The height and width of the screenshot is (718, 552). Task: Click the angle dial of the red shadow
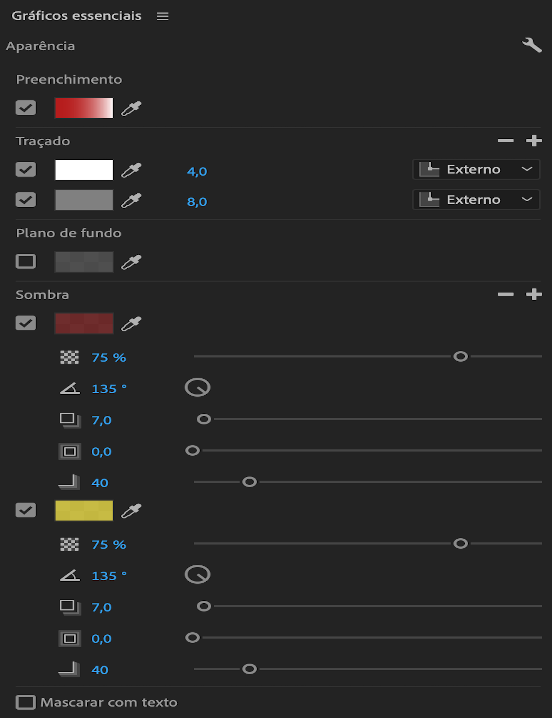coord(198,387)
